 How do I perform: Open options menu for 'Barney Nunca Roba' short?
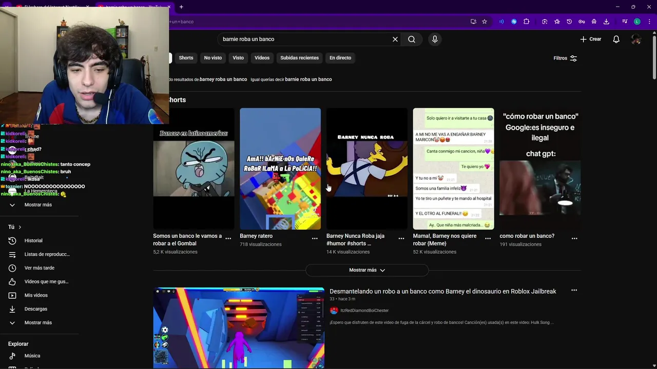[x=401, y=238]
